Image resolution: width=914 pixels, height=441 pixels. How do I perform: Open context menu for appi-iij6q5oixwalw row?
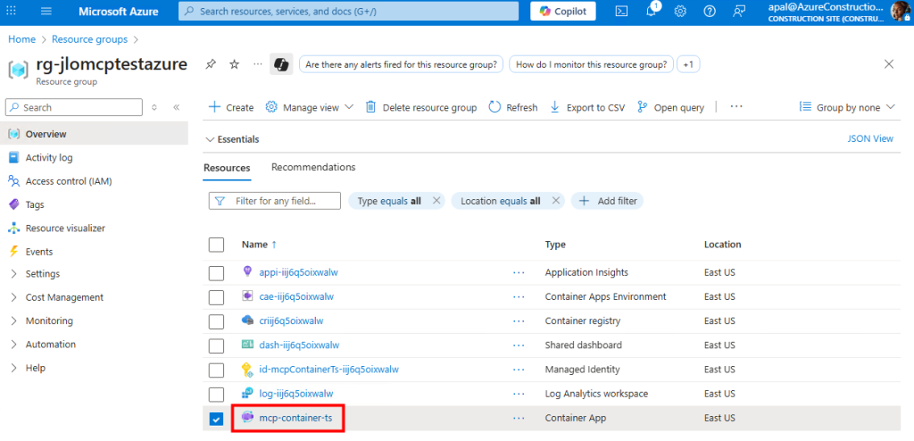pos(519,272)
